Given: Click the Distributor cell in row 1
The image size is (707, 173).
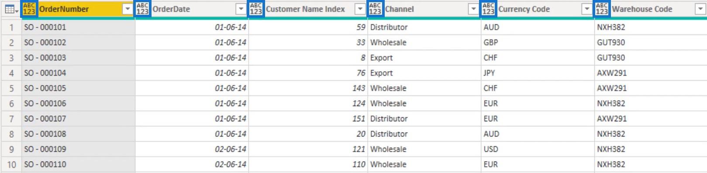Looking at the screenshot, I should click(424, 27).
